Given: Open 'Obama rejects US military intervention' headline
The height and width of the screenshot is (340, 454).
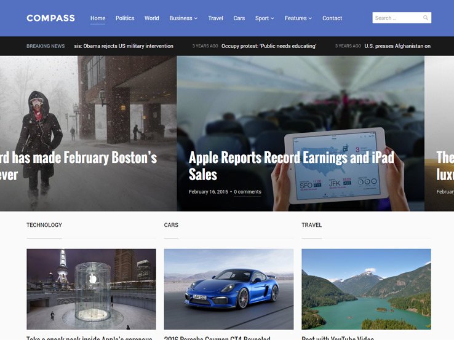Looking at the screenshot, I should 124,46.
